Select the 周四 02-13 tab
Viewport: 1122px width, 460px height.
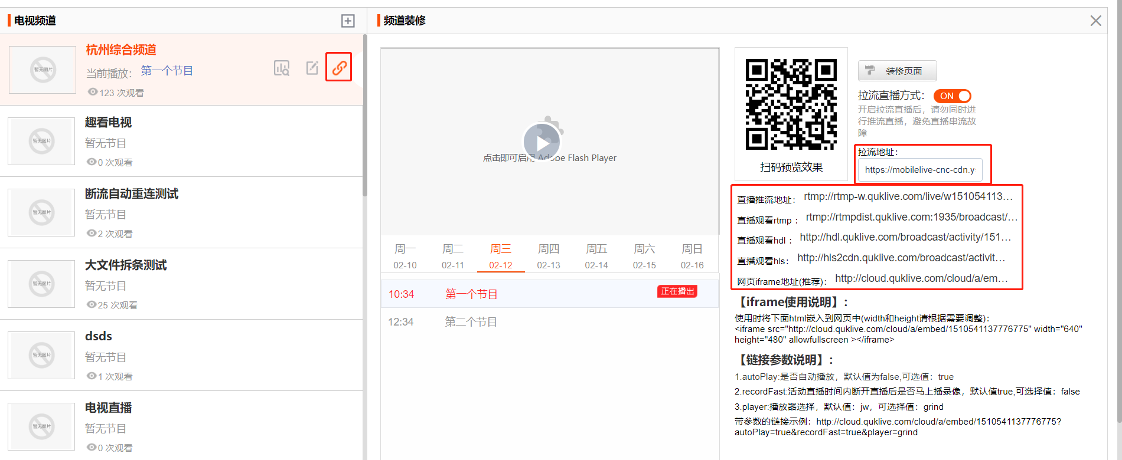click(x=549, y=257)
